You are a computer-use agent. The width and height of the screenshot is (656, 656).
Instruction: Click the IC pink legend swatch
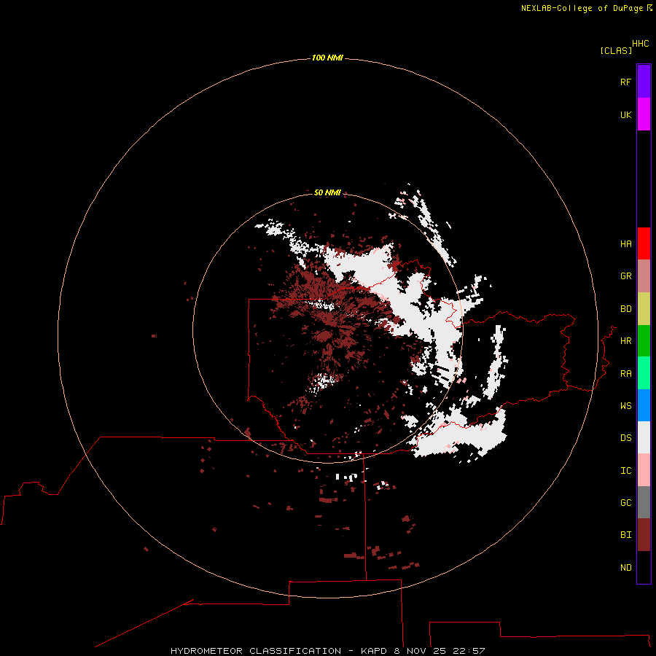pos(644,470)
